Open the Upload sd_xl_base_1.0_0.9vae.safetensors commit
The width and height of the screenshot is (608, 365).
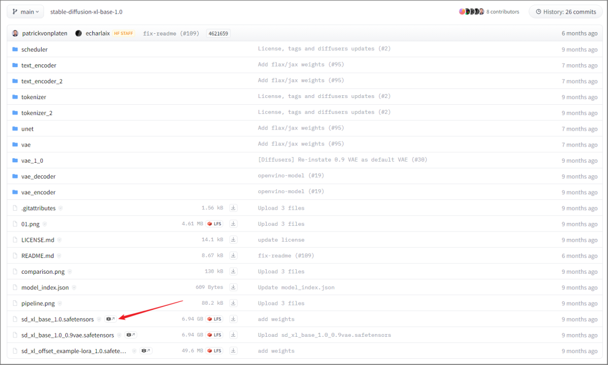[x=325, y=335]
